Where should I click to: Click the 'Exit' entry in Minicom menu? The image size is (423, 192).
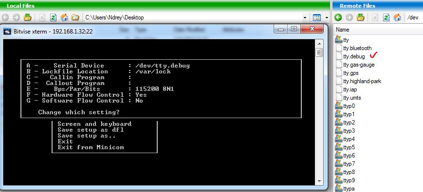pos(65,141)
